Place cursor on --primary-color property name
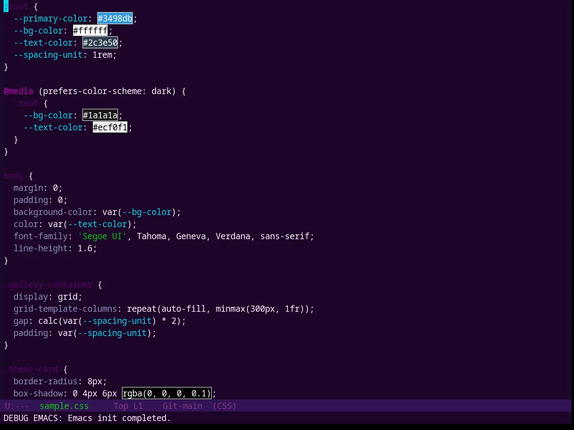This screenshot has height=430, width=574. [x=51, y=18]
